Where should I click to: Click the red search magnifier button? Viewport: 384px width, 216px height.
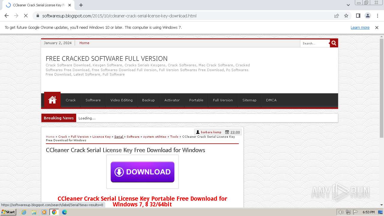334,43
